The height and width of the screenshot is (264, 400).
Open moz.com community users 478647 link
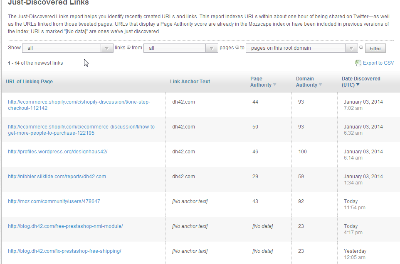54,201
